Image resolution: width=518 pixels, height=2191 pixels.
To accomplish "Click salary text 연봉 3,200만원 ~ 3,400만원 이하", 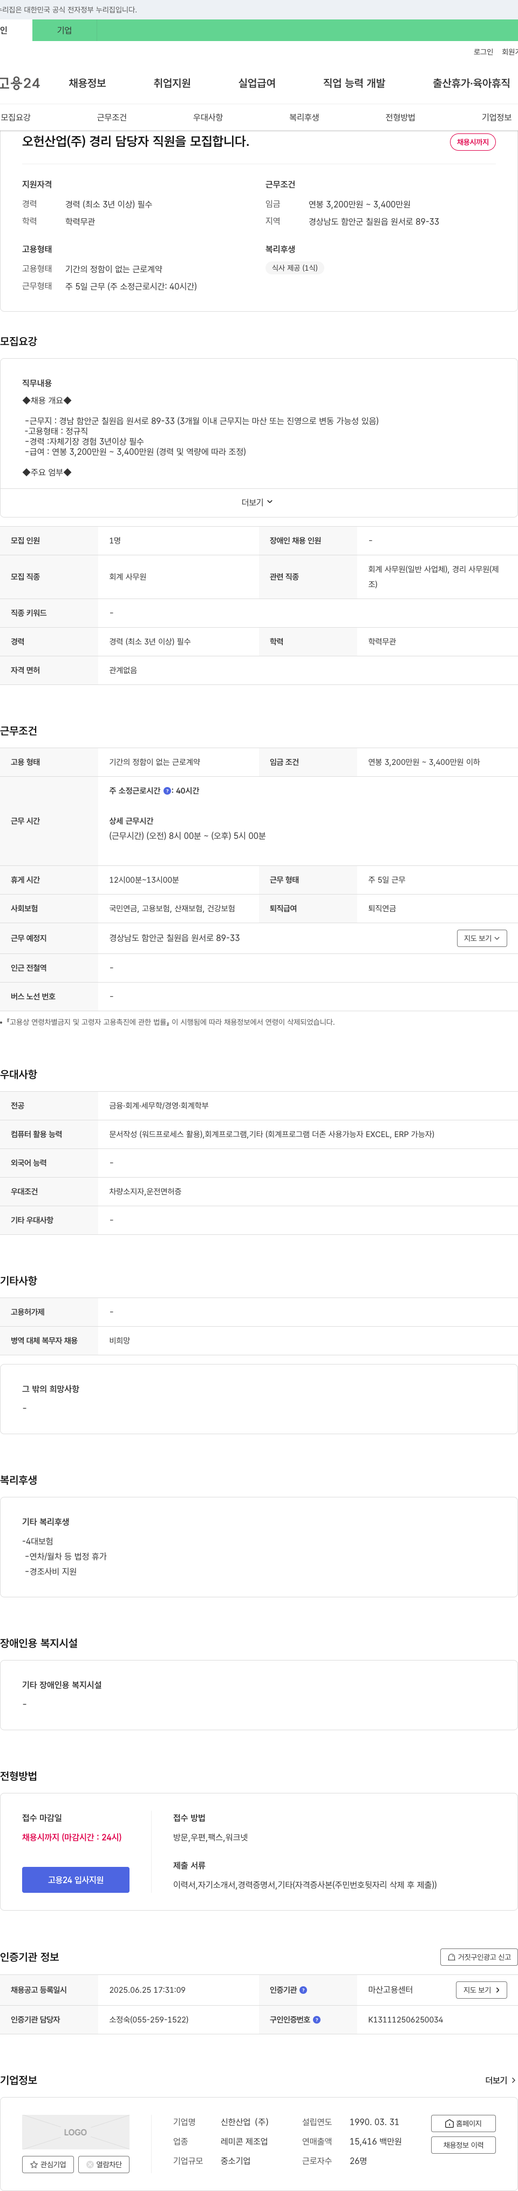I will click(x=424, y=762).
